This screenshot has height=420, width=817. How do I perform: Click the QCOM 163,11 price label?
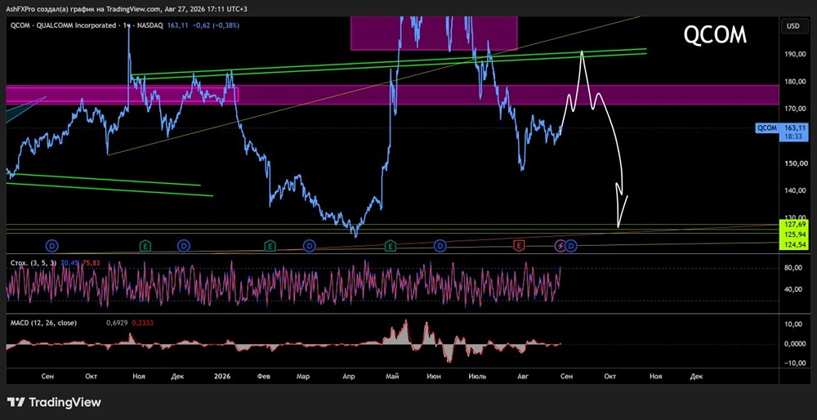point(782,131)
